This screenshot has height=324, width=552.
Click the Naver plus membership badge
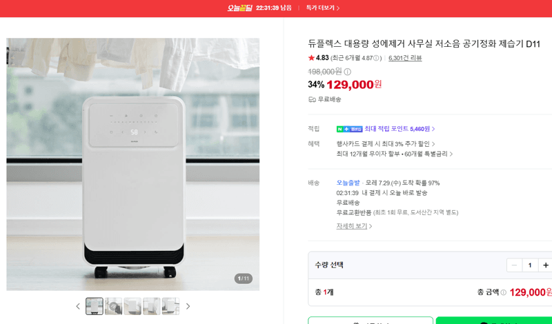tap(349, 129)
